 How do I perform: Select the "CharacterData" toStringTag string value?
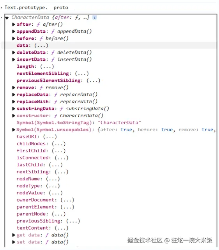tap(120, 123)
